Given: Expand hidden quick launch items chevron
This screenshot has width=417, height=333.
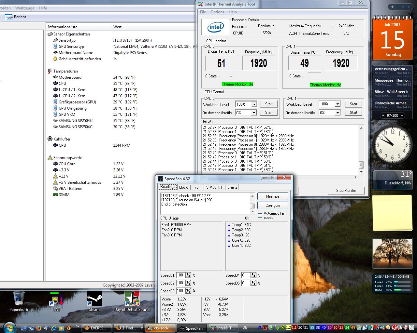Looking at the screenshot, I should (x=78, y=326).
